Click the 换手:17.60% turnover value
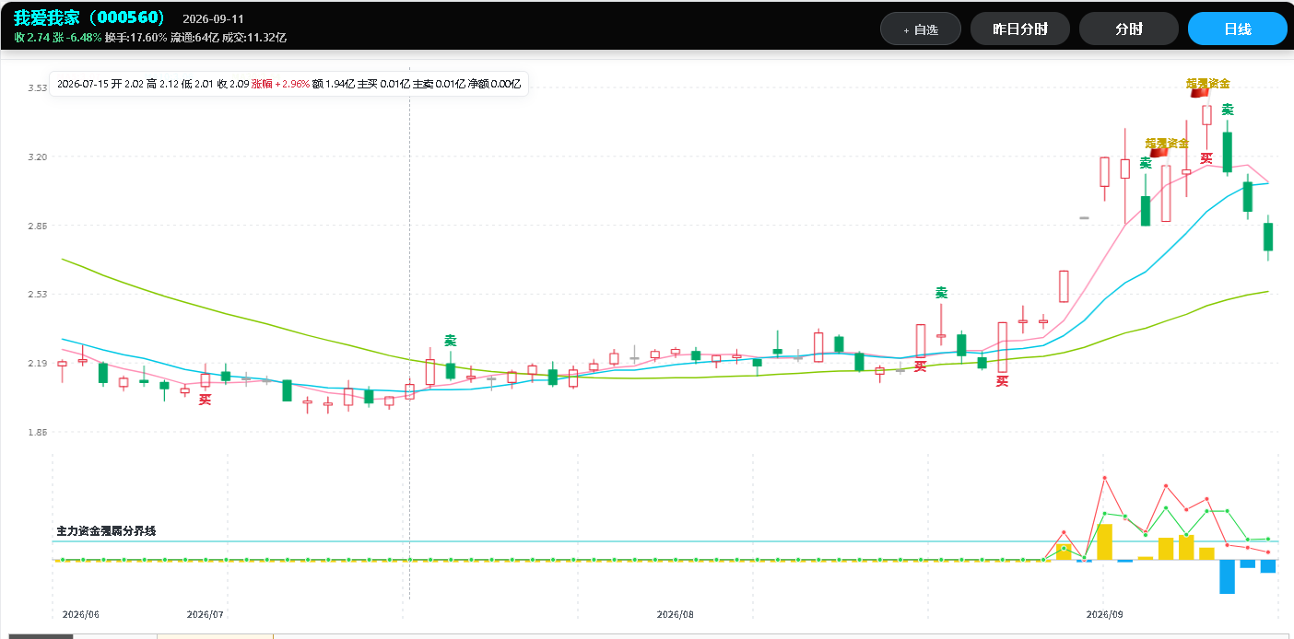1294x639 pixels. 136,38
